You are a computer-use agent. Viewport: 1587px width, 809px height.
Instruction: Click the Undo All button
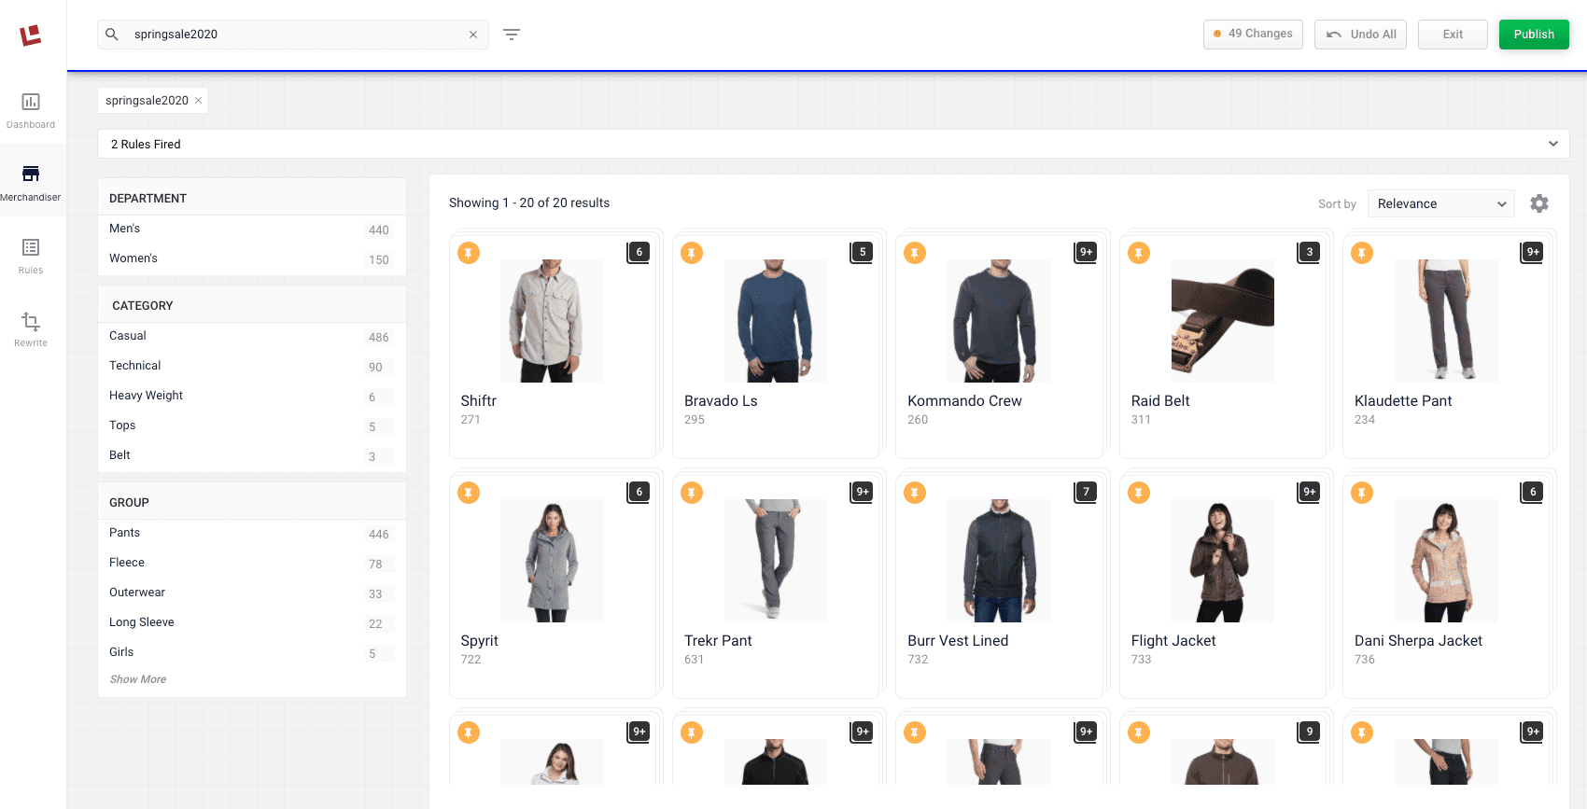coord(1360,35)
